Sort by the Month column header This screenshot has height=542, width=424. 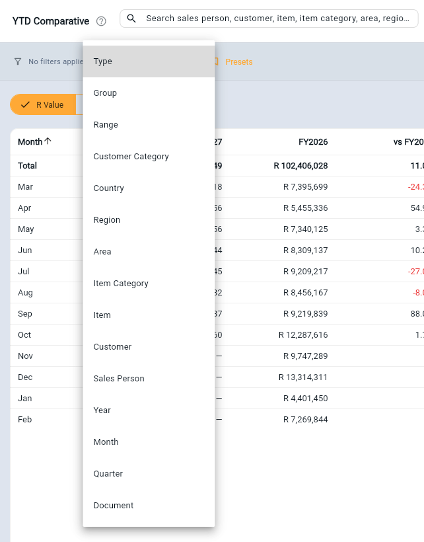[30, 142]
